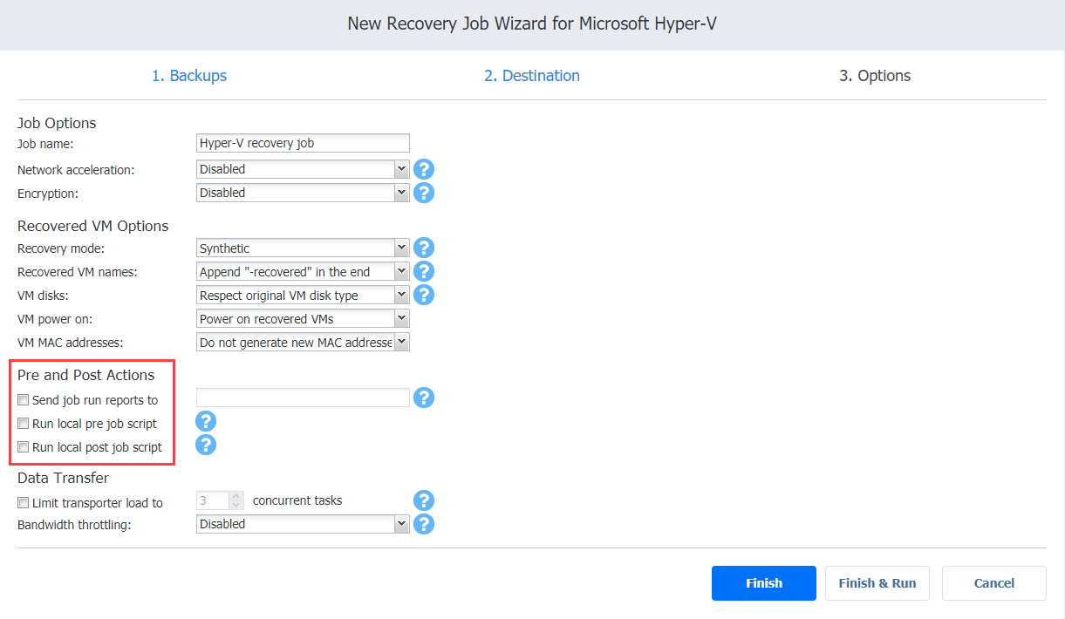The image size is (1065, 619).
Task: Click the concurrent tasks number field
Action: click(x=213, y=500)
